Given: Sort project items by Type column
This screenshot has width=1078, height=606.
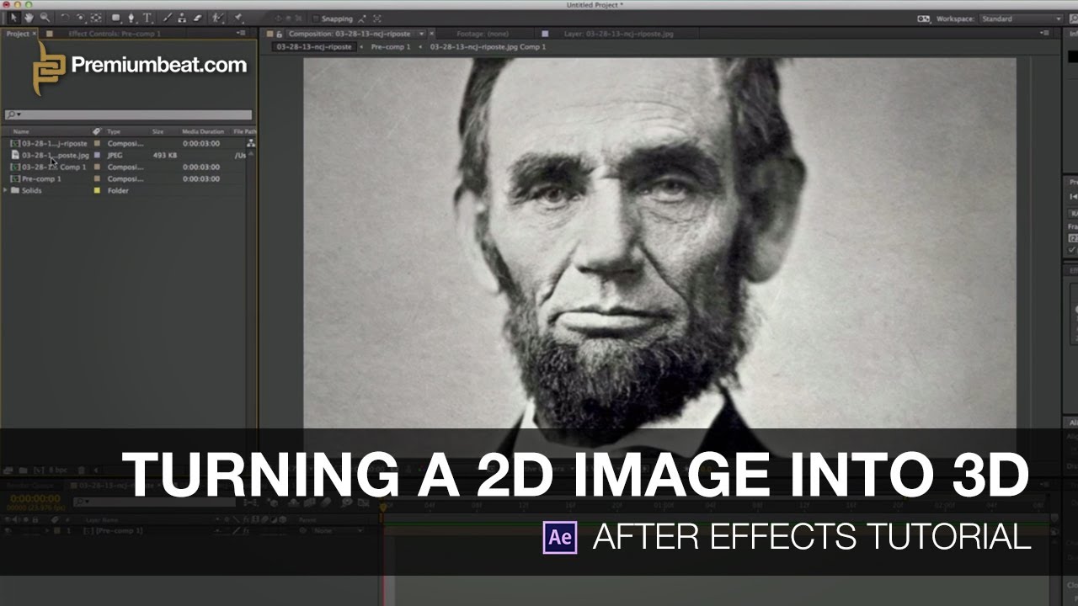Looking at the screenshot, I should (x=114, y=132).
